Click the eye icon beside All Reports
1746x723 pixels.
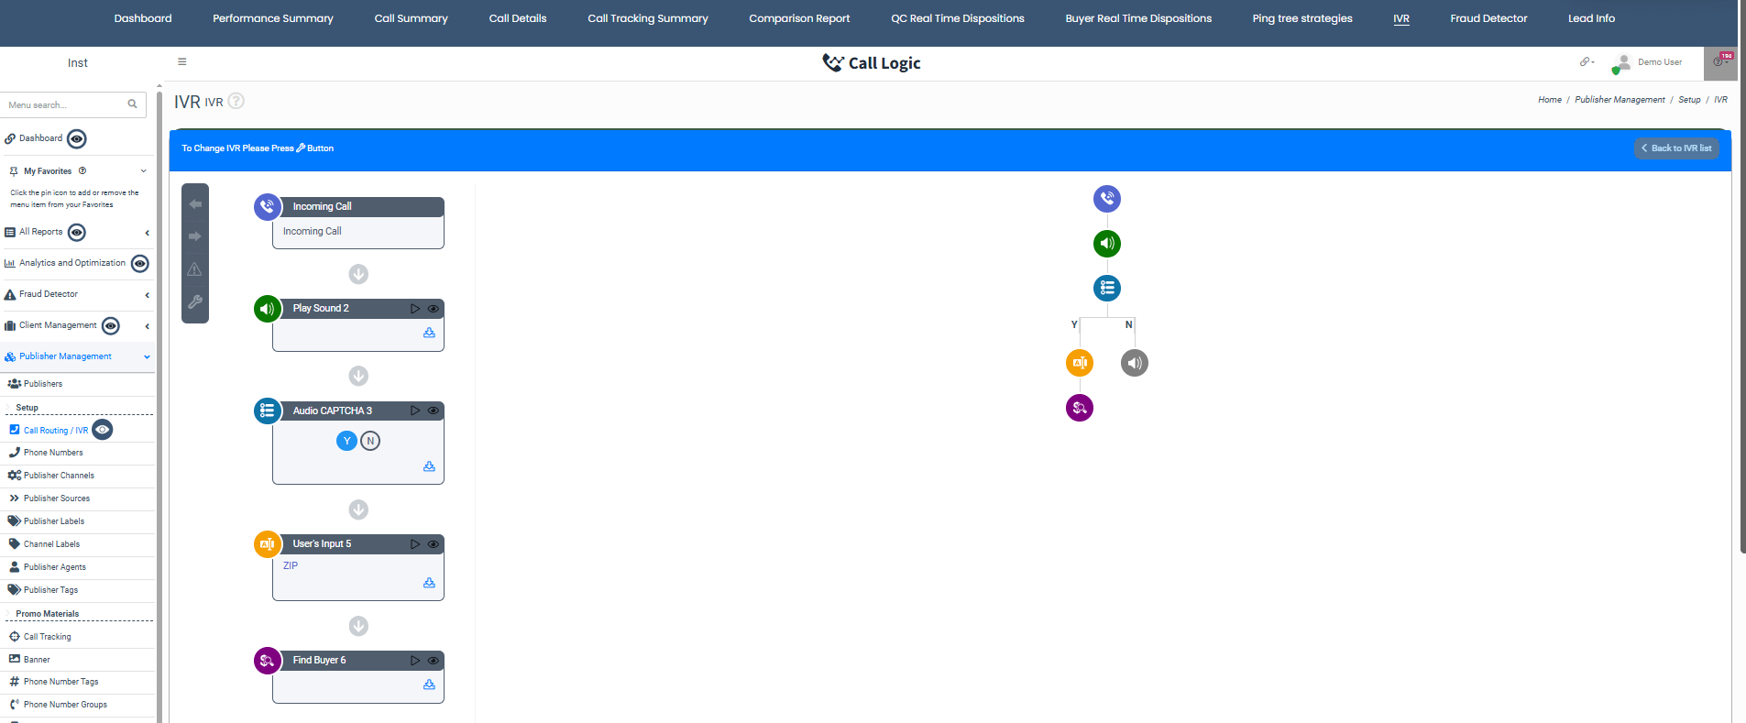(x=77, y=233)
